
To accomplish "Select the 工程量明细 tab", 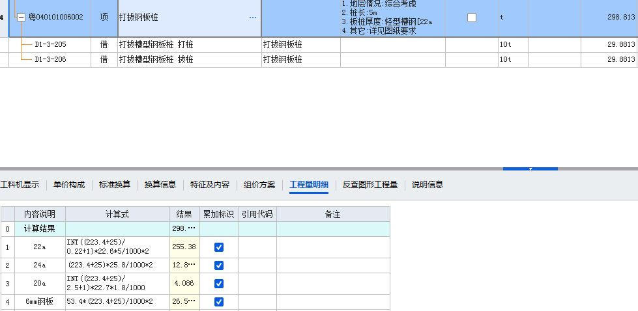I will point(309,185).
